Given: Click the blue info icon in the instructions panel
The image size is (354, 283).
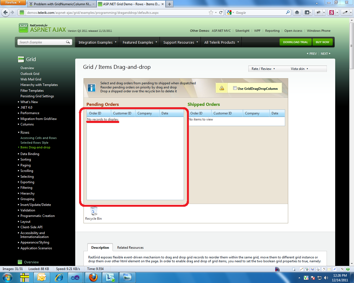Looking at the screenshot, I should click(x=92, y=88).
